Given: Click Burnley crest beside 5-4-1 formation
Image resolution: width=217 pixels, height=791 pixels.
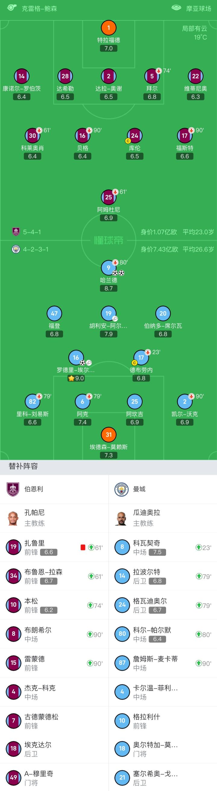Looking at the screenshot, I should click(16, 231).
